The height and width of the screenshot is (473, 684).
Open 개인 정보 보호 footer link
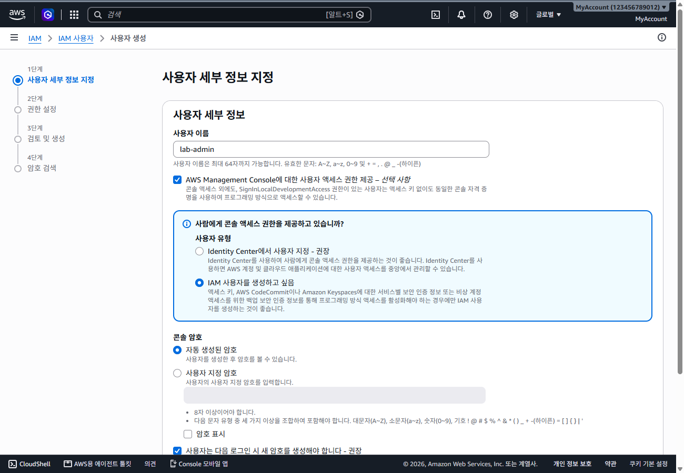pos(572,464)
